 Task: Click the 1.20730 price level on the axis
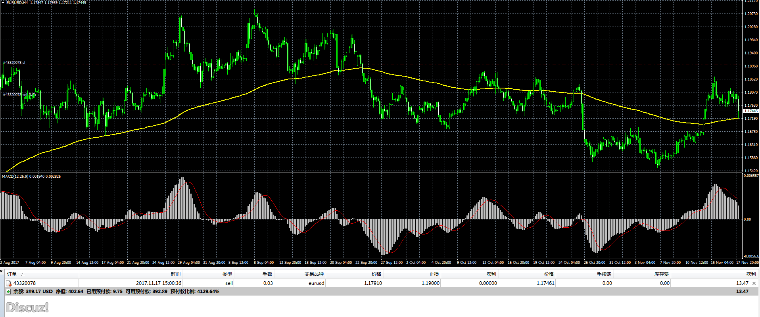coord(751,14)
